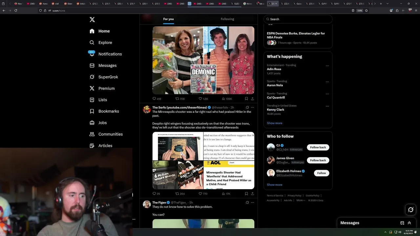This screenshot has width=420, height=236.
Task: Open a new browser tab
Action: [x=381, y=4]
